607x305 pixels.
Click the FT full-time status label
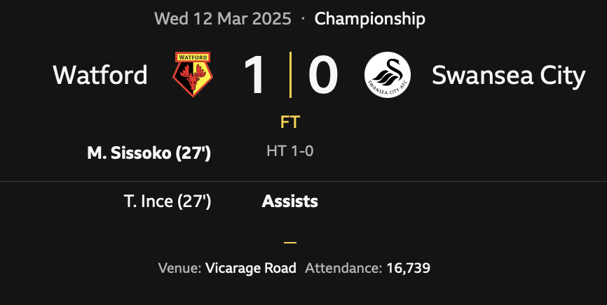[289, 122]
